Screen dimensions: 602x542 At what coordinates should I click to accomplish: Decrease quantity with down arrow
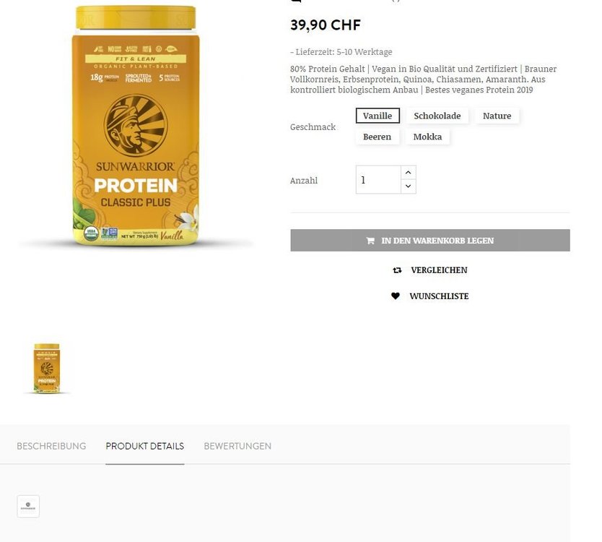click(x=408, y=186)
